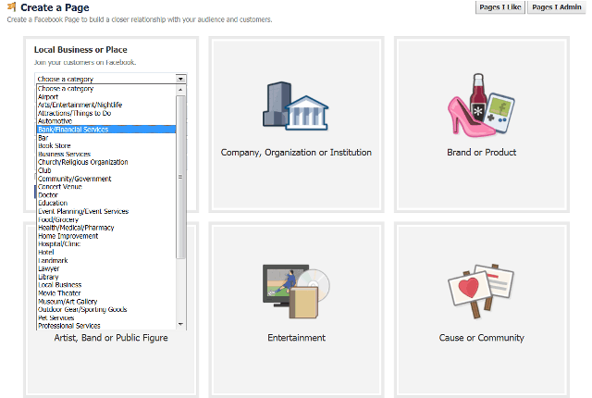Select Movie Theater category
The height and width of the screenshot is (398, 592).
pyautogui.click(x=106, y=293)
